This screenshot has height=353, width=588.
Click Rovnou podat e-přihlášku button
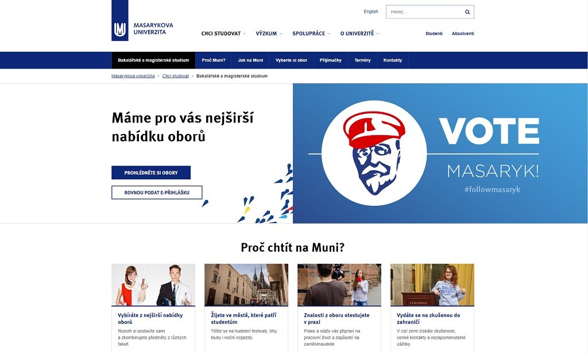coord(157,193)
